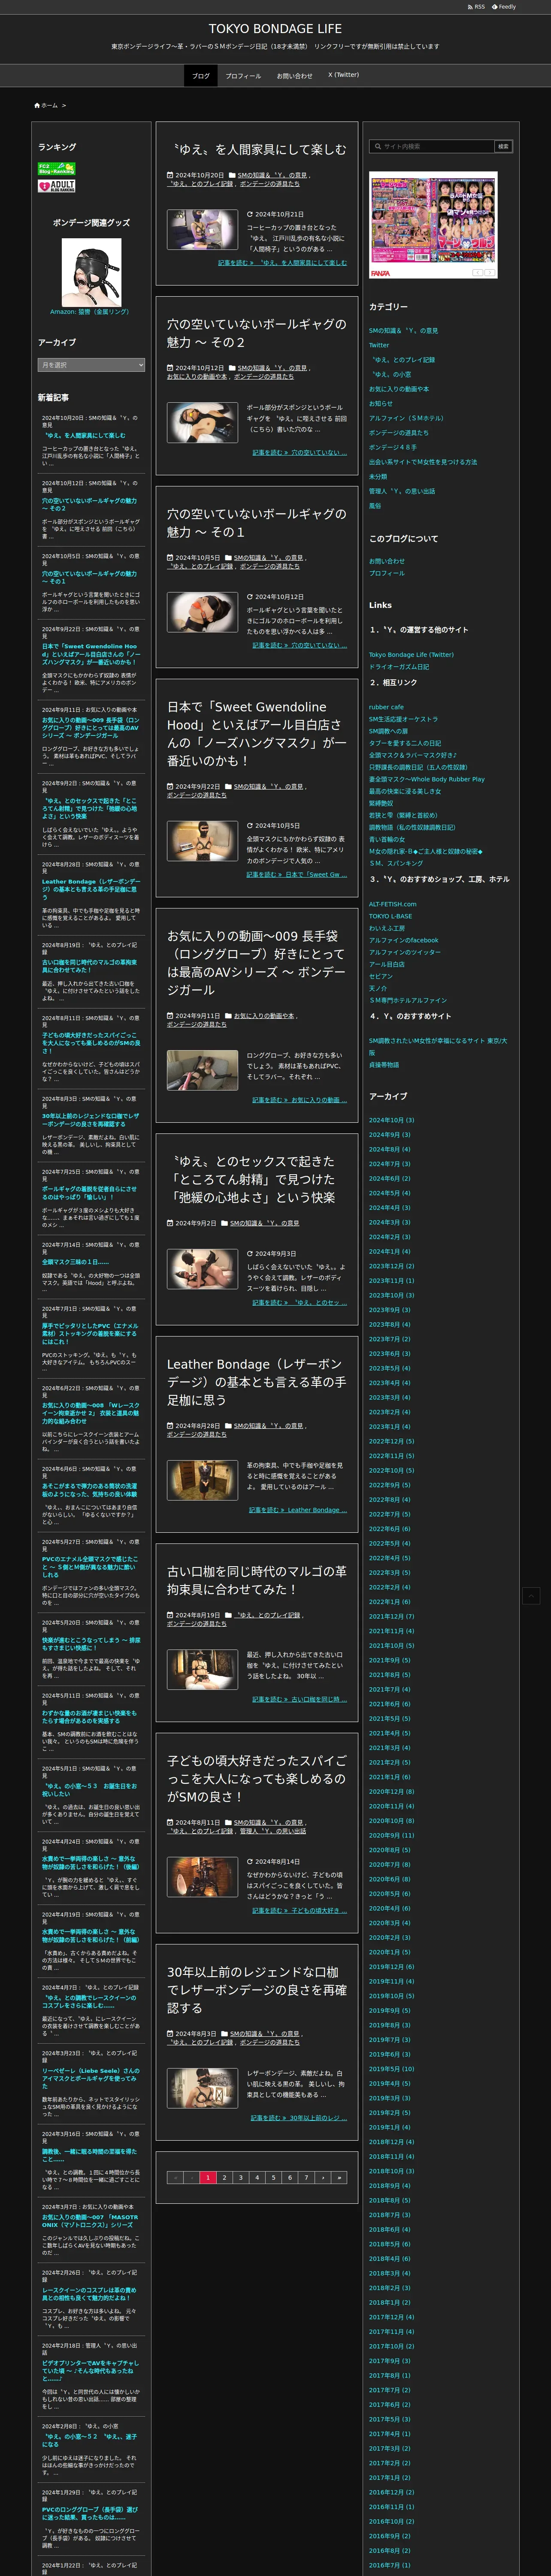Viewport: 551px width, 2576px height.
Task: Open the 2020年9月 (11) archive entry
Action: click(391, 1835)
